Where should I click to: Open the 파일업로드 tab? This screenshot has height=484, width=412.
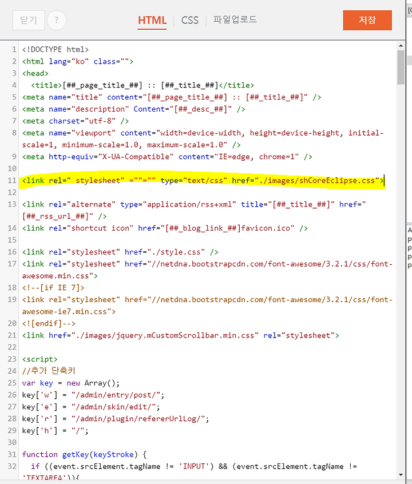[235, 20]
